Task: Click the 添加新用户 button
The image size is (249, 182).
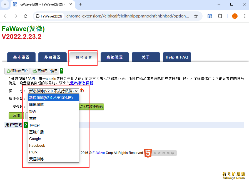Action: pos(17,71)
